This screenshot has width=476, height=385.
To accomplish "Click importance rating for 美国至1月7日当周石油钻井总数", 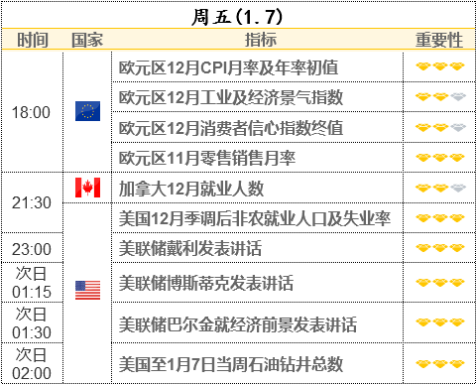I will click(440, 364).
